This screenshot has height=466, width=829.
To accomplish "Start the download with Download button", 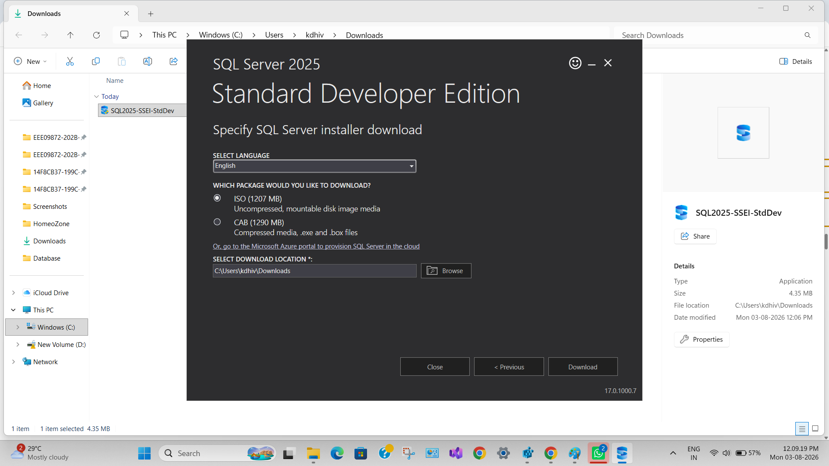I will pos(583,367).
